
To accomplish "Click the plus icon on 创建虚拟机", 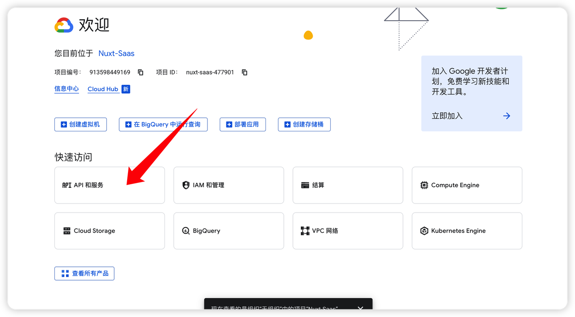I will pyautogui.click(x=64, y=125).
